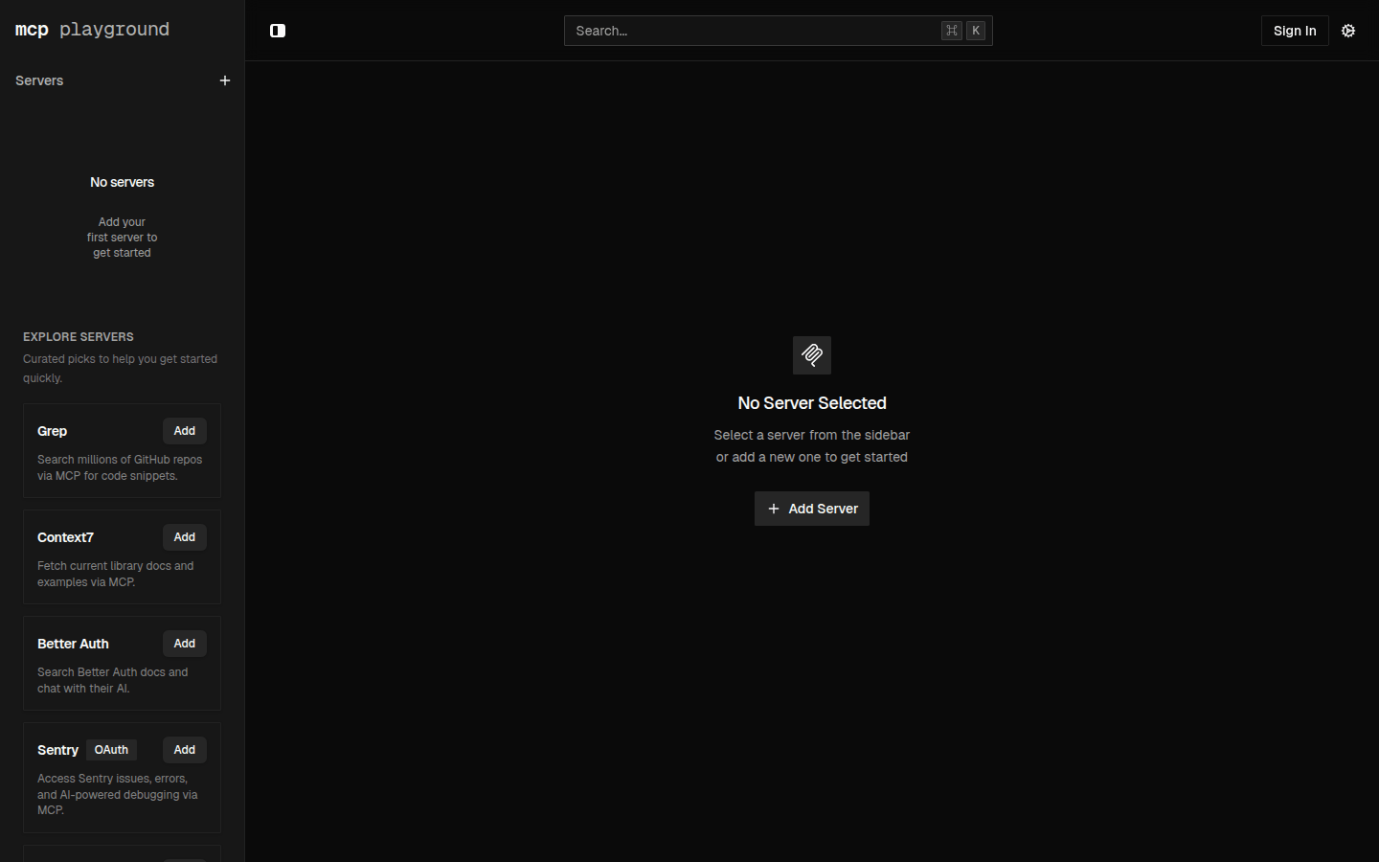Image resolution: width=1379 pixels, height=862 pixels.
Task: Add the Better Auth server
Action: (x=184, y=644)
